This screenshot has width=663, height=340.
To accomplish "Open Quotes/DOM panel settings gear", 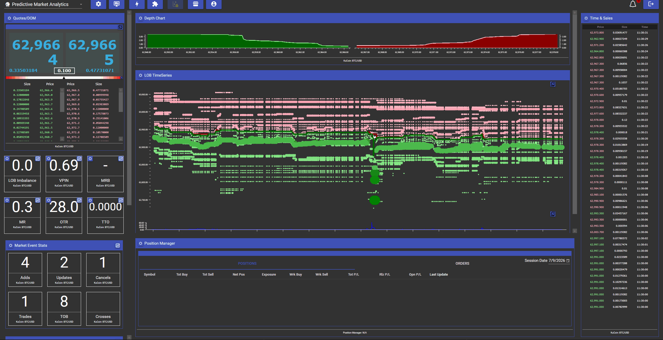I will pyautogui.click(x=9, y=18).
